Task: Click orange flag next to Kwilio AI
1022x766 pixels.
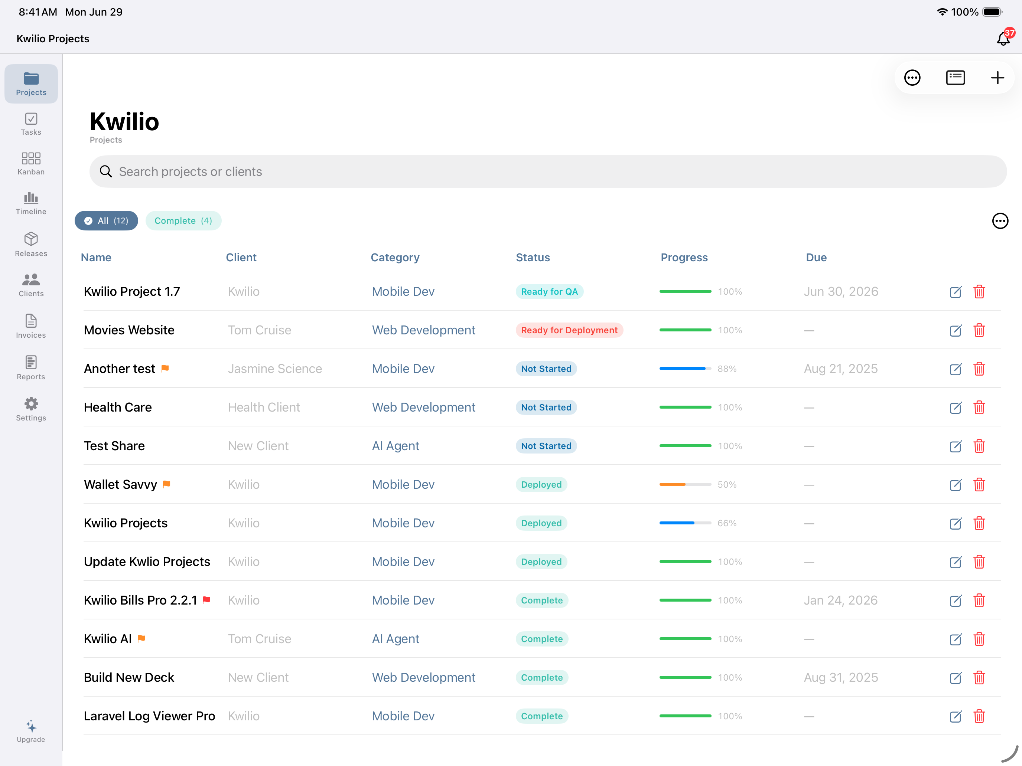Action: [141, 639]
